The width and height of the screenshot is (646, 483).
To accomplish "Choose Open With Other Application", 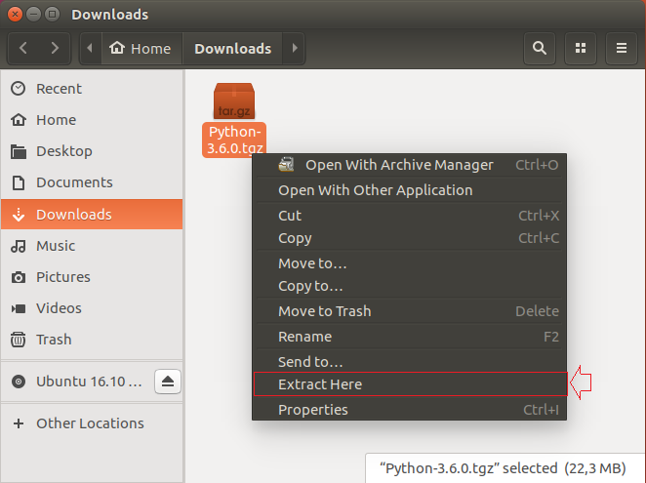I will pos(409,190).
